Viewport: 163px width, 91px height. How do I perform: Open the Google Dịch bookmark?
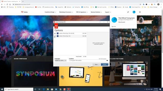59,7
